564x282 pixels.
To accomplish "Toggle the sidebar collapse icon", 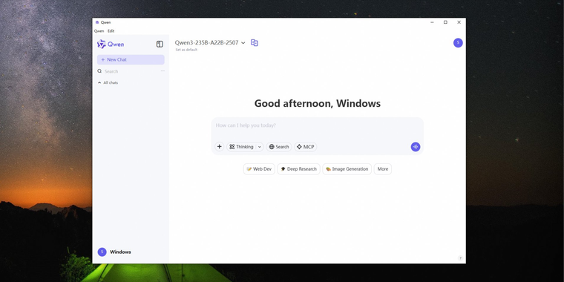I will pyautogui.click(x=160, y=45).
